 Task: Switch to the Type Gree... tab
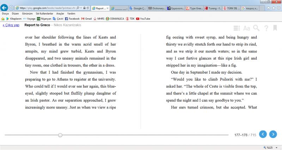tap(195, 8)
